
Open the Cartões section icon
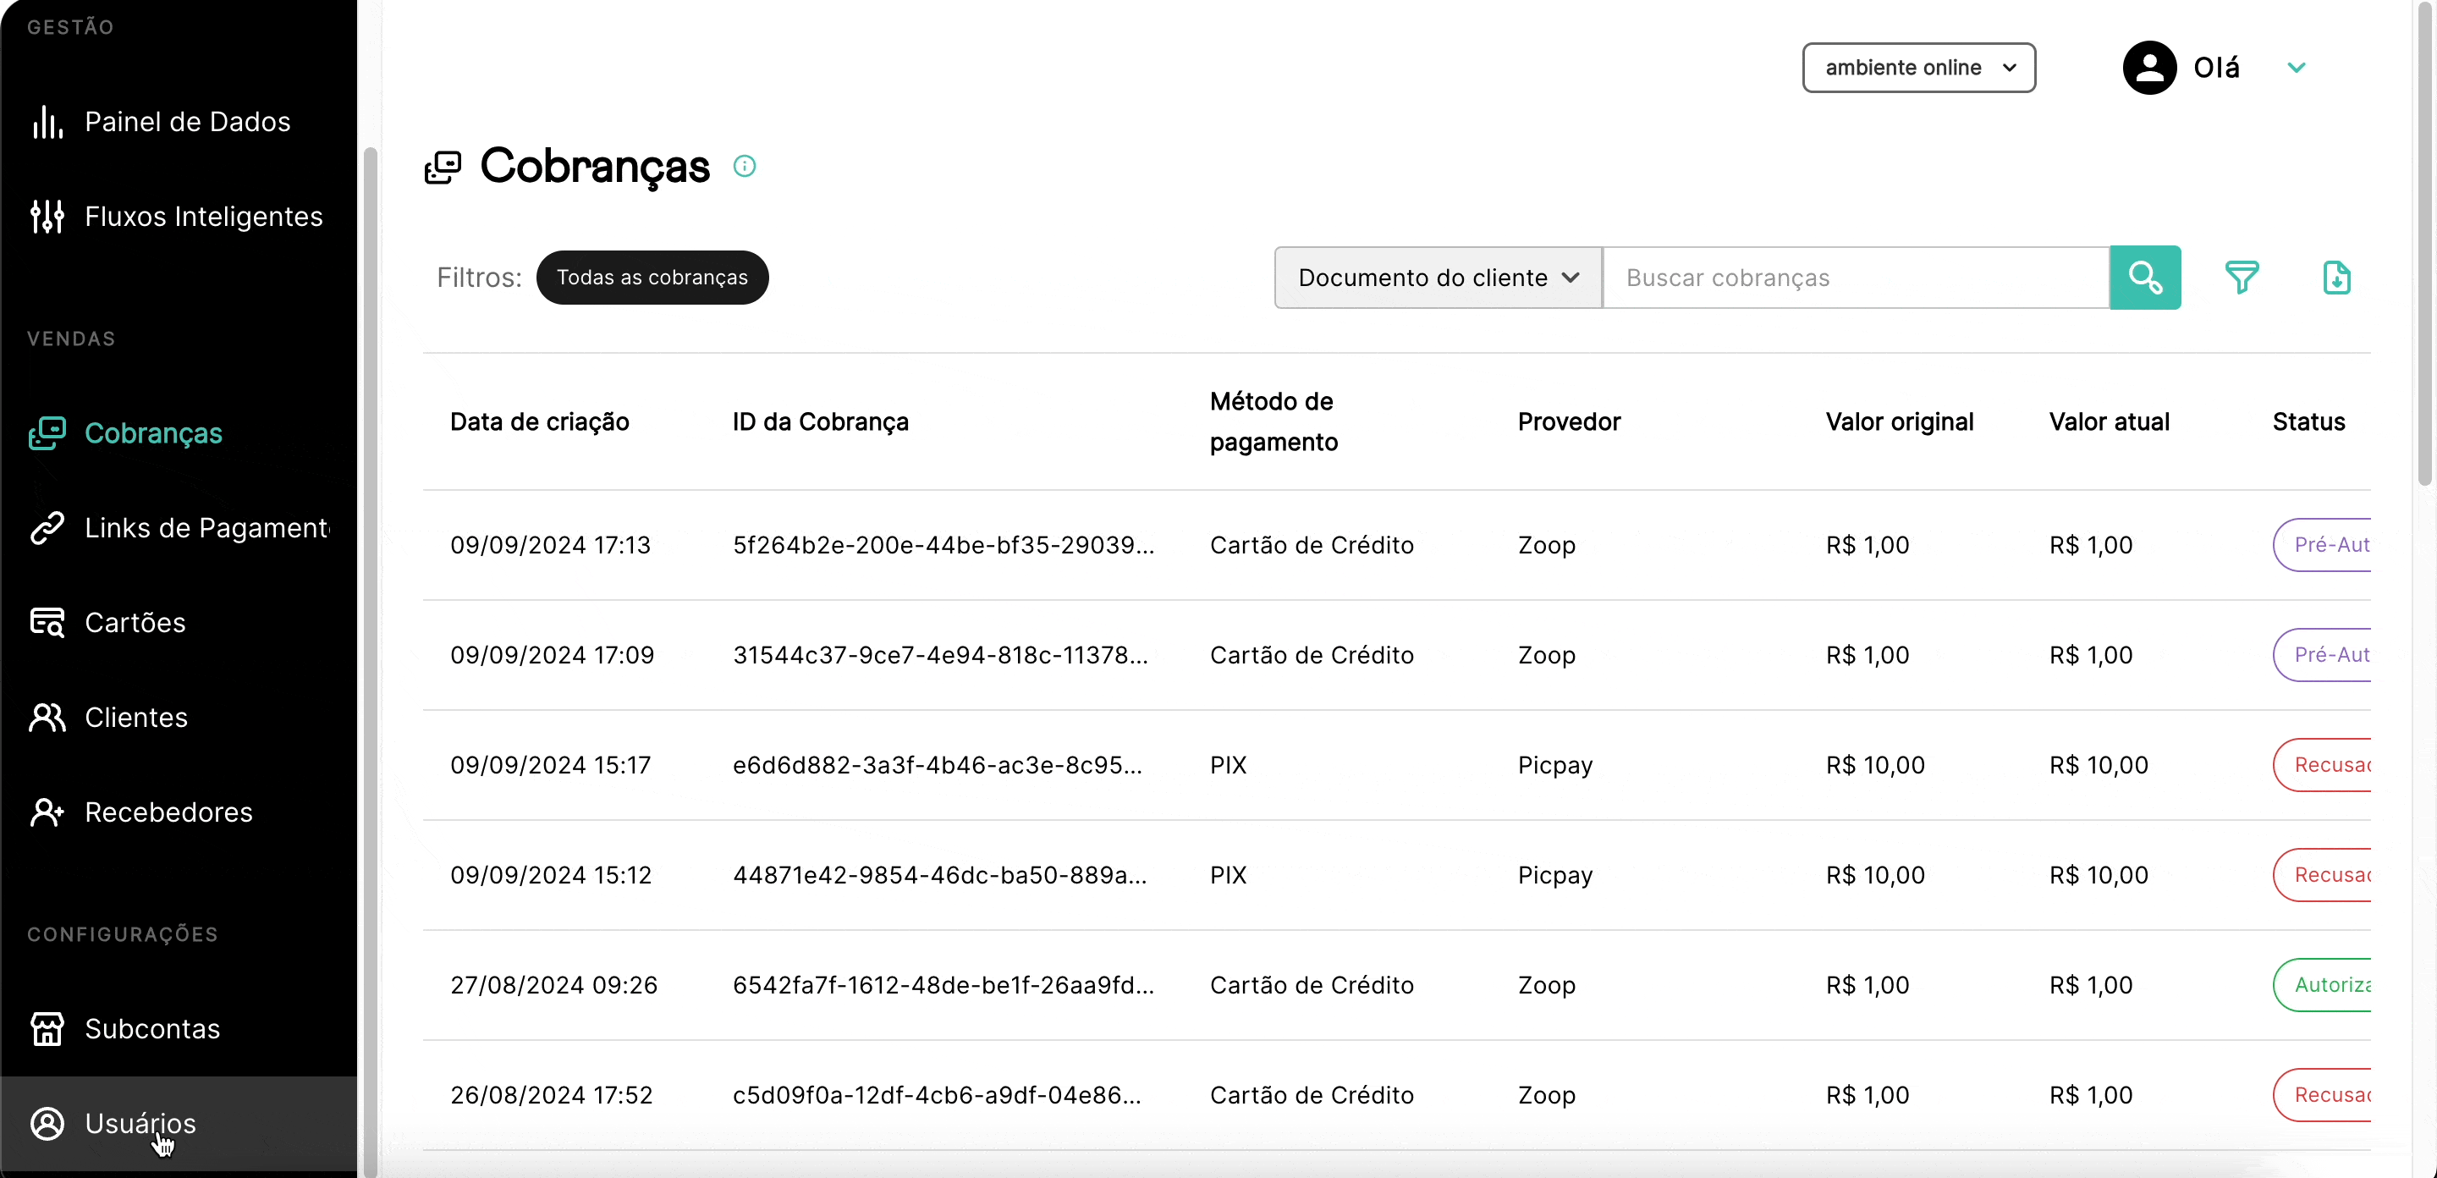pyautogui.click(x=47, y=623)
